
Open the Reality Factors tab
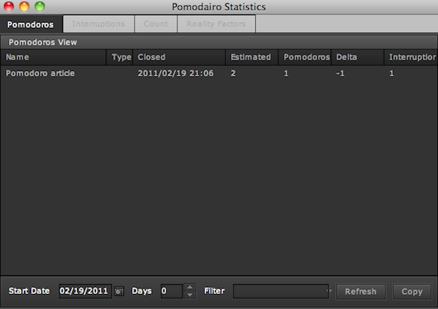(216, 23)
